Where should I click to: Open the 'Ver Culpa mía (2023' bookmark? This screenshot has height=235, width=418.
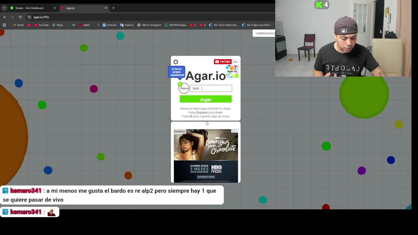pos(257,25)
